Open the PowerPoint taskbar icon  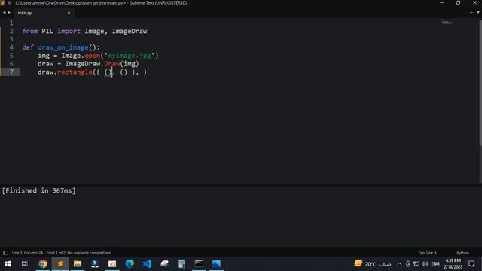(x=112, y=263)
